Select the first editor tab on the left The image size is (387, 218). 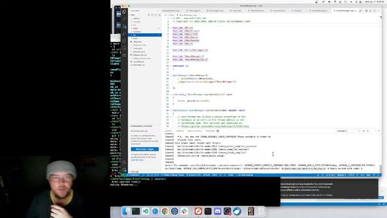(171, 11)
